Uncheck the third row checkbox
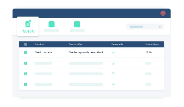The height and width of the screenshot is (107, 184). click(26, 74)
